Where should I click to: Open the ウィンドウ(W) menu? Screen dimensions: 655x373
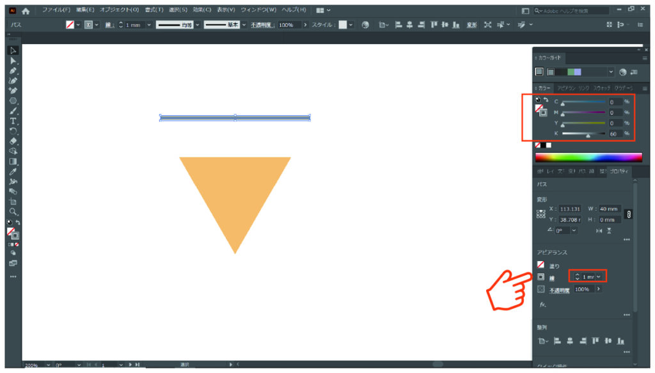point(258,10)
